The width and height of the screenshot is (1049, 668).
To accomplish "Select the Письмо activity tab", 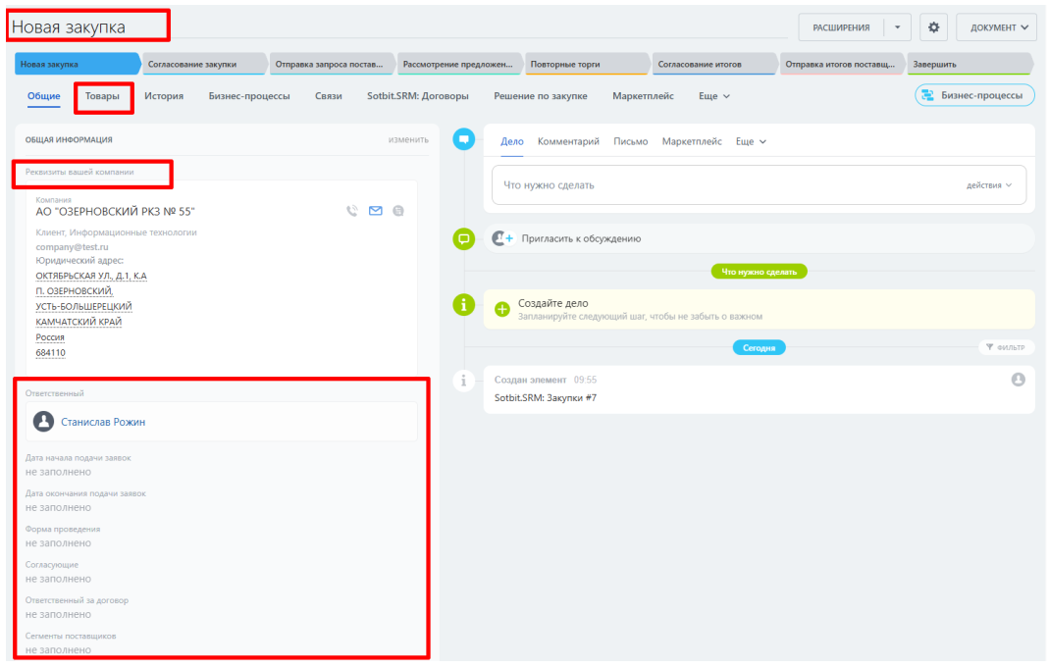I will [630, 142].
